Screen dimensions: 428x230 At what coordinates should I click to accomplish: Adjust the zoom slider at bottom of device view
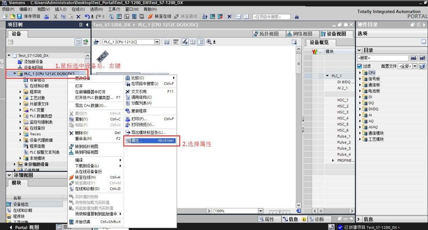coord(280,211)
